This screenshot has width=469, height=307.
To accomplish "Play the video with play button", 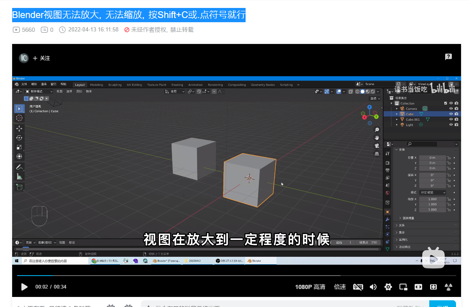I will coord(24,287).
